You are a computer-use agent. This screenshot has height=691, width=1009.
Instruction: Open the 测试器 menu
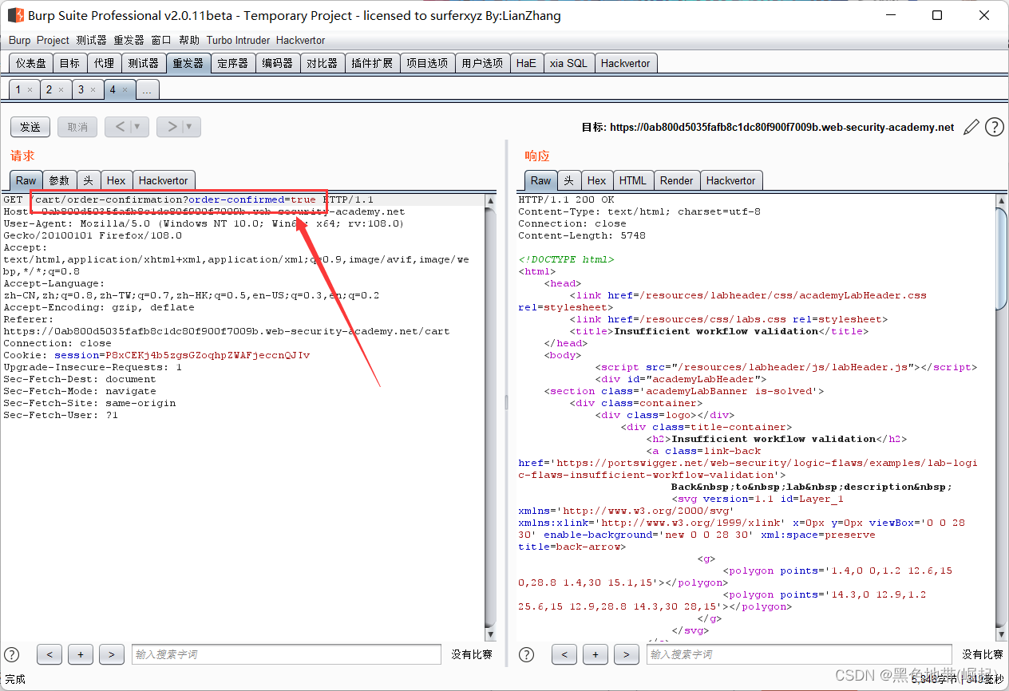tap(92, 40)
